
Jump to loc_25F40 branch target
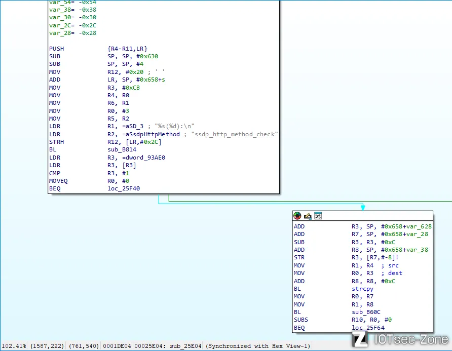click(124, 188)
